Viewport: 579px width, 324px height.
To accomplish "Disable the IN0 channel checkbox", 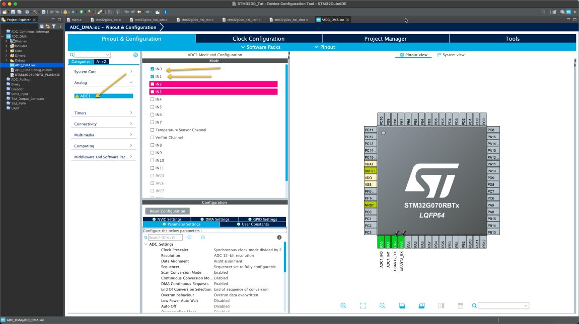I will click(153, 69).
